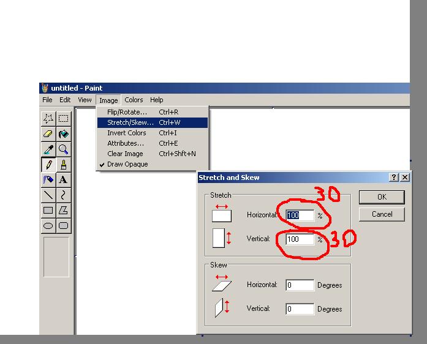427x344 pixels.
Task: Open the View menu
Action: coord(85,100)
